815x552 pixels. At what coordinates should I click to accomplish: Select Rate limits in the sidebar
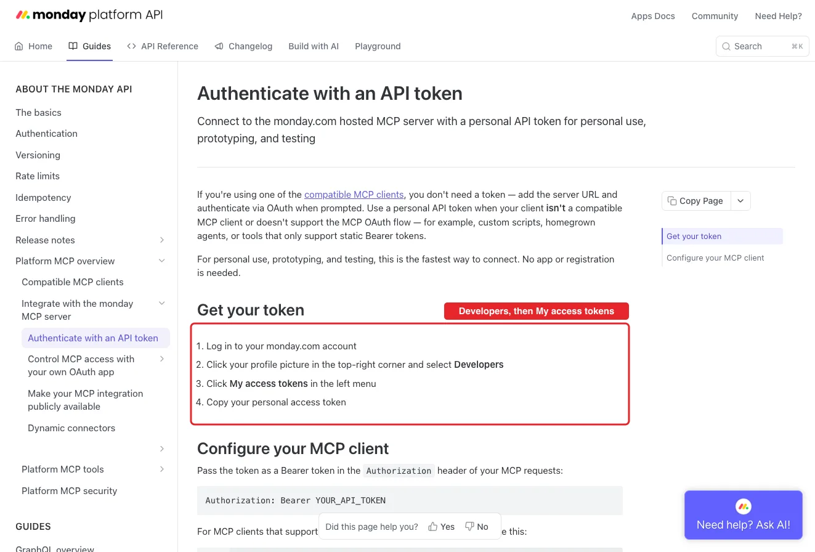pos(38,176)
